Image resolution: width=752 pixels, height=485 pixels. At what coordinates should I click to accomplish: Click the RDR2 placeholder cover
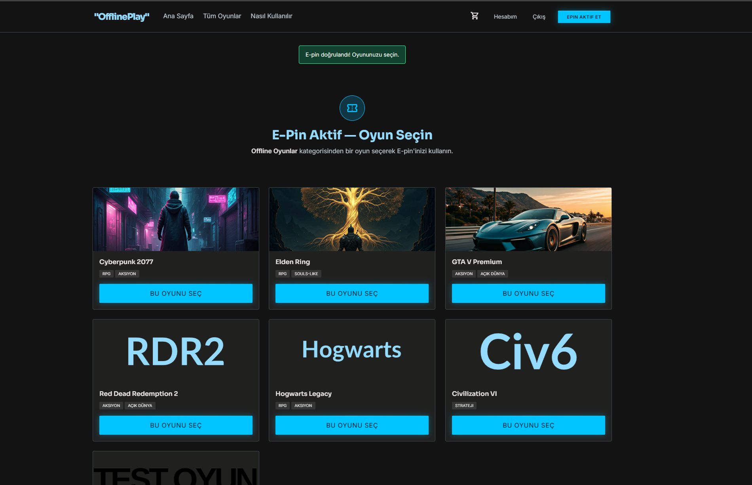tap(176, 351)
